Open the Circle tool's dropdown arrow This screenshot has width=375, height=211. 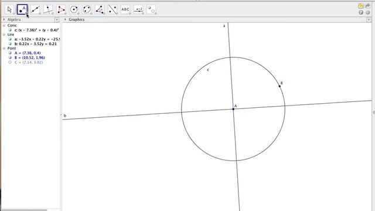pyautogui.click(x=78, y=13)
